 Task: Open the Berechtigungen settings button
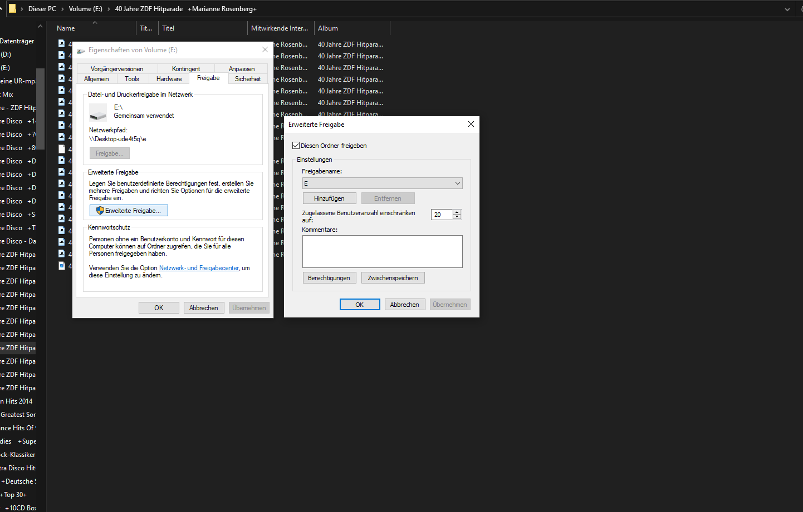329,278
